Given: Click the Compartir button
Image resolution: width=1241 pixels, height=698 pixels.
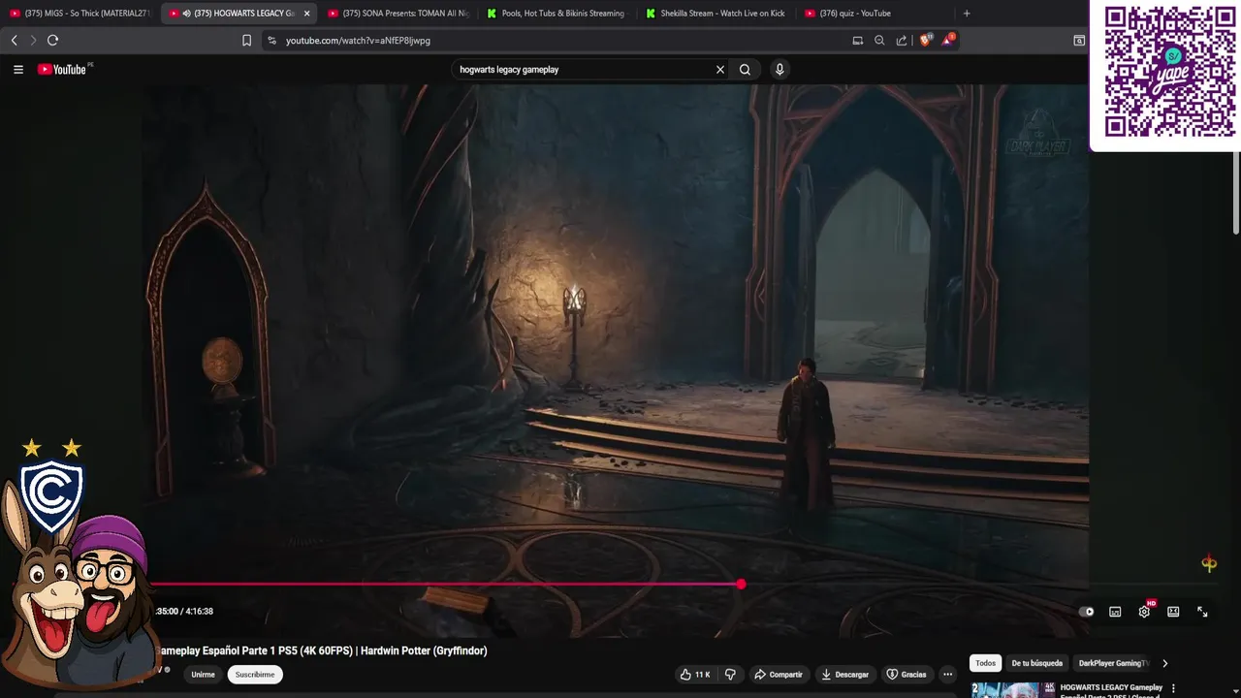Looking at the screenshot, I should tap(779, 675).
